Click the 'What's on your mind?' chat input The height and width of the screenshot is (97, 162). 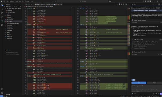pos(146,88)
